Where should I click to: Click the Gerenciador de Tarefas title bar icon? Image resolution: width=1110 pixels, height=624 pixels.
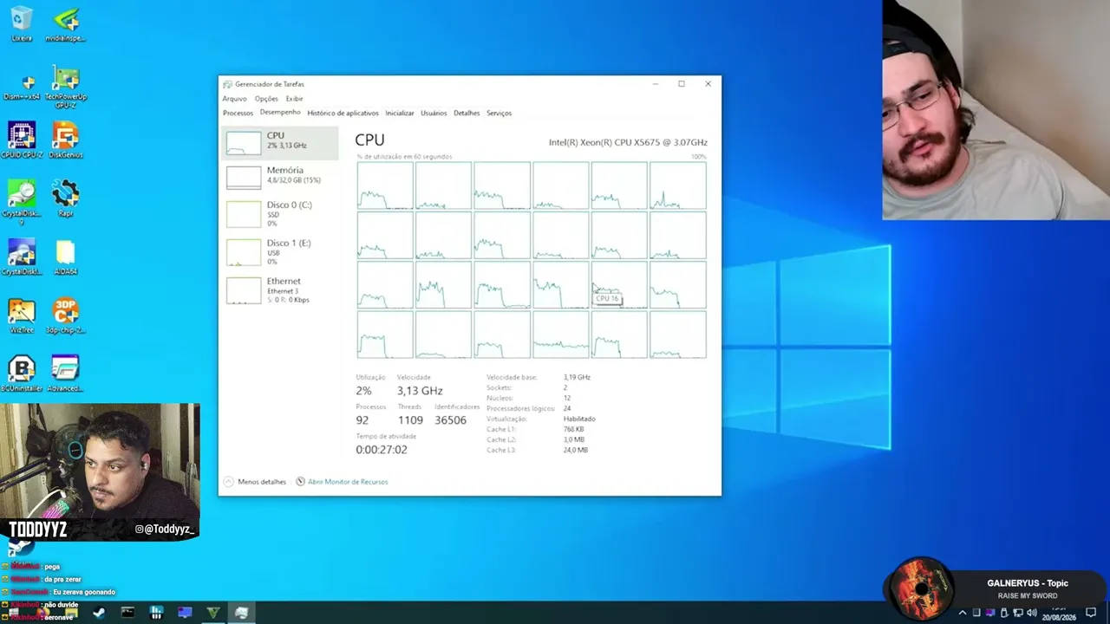coord(227,84)
